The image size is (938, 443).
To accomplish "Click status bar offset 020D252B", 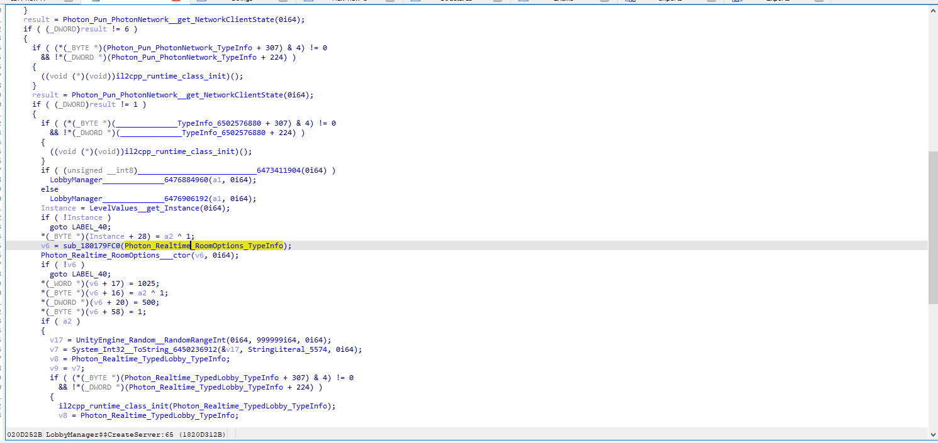I will pyautogui.click(x=25, y=434).
